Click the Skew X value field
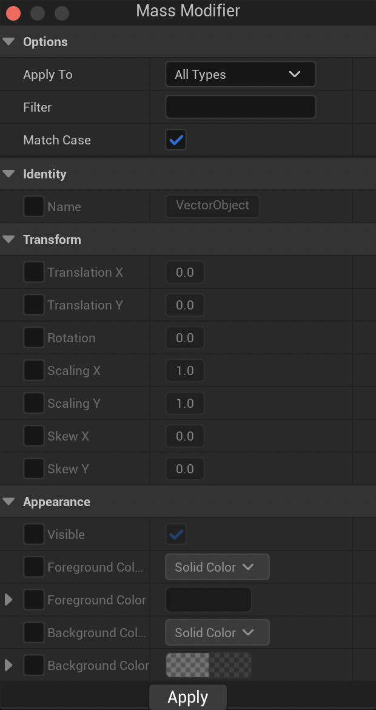The width and height of the screenshot is (376, 710). (184, 436)
